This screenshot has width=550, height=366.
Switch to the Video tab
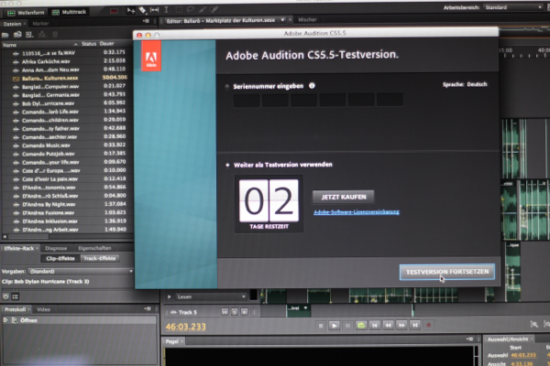click(x=45, y=309)
